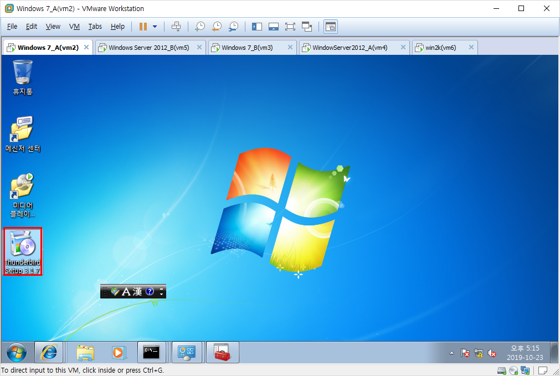Toggle the console view toolbar button
Viewport: 560px width, 376px height.
click(331, 27)
